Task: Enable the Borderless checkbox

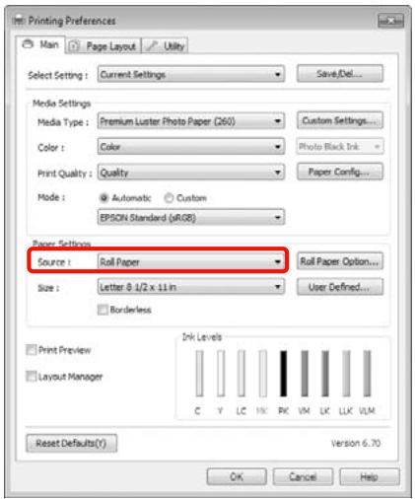Action: pyautogui.click(x=103, y=310)
